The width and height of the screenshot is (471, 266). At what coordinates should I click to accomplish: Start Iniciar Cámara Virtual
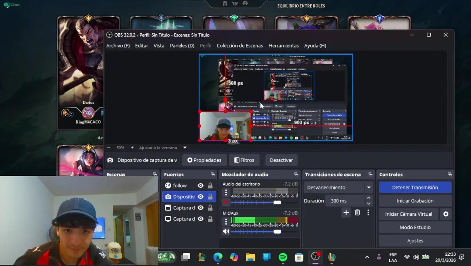[409, 214]
